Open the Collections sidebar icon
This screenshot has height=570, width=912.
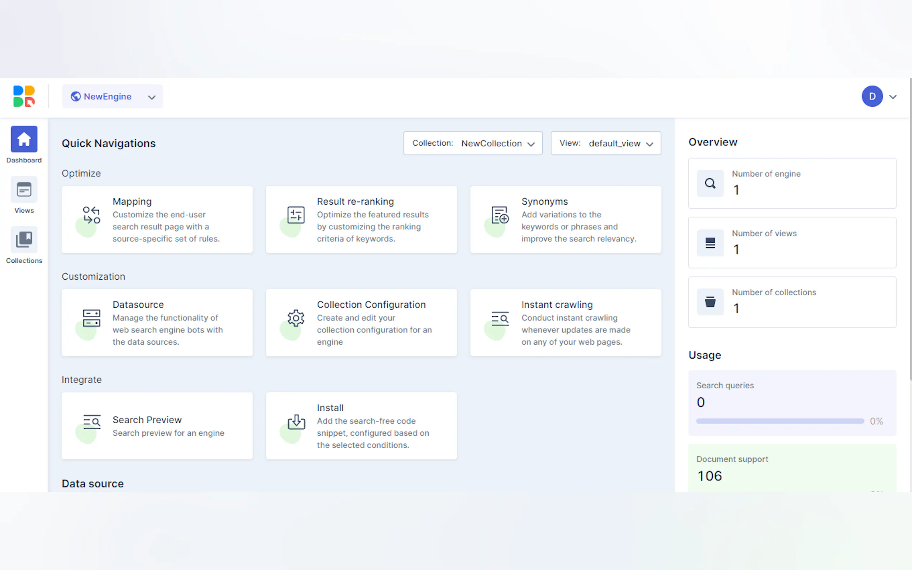pyautogui.click(x=24, y=239)
